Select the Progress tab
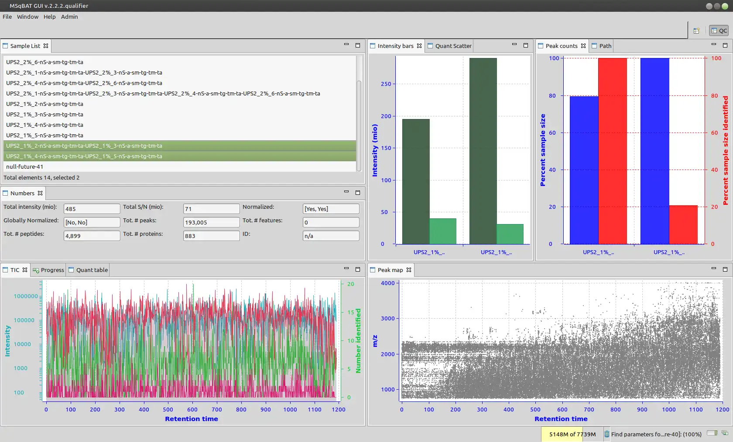This screenshot has width=733, height=442. click(x=52, y=270)
